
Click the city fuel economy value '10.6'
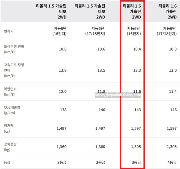coord(101,49)
